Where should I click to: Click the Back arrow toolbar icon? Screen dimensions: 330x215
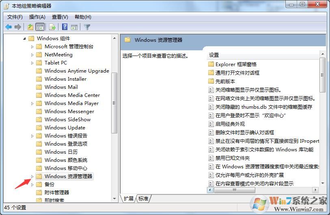[x=9, y=27]
